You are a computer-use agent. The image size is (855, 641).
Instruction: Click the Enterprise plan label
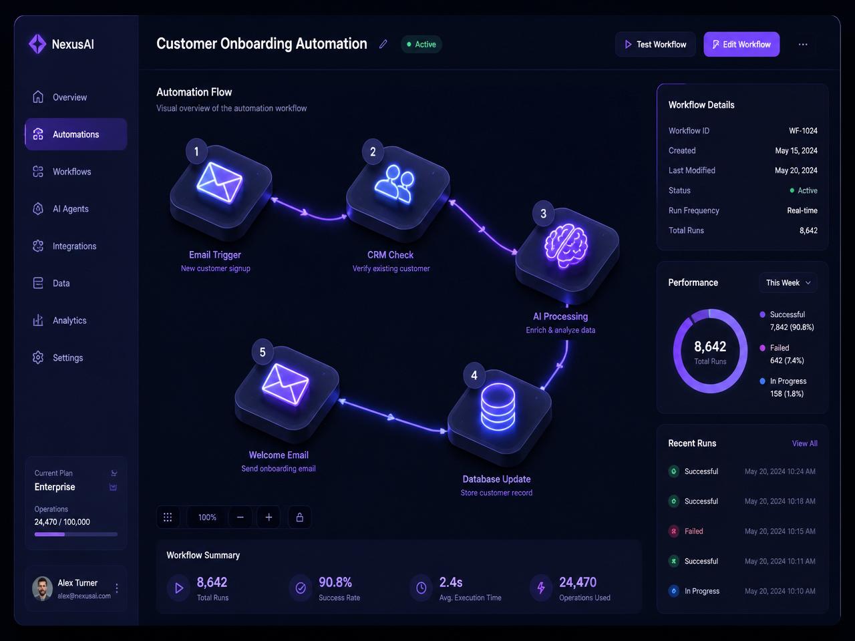[55, 487]
